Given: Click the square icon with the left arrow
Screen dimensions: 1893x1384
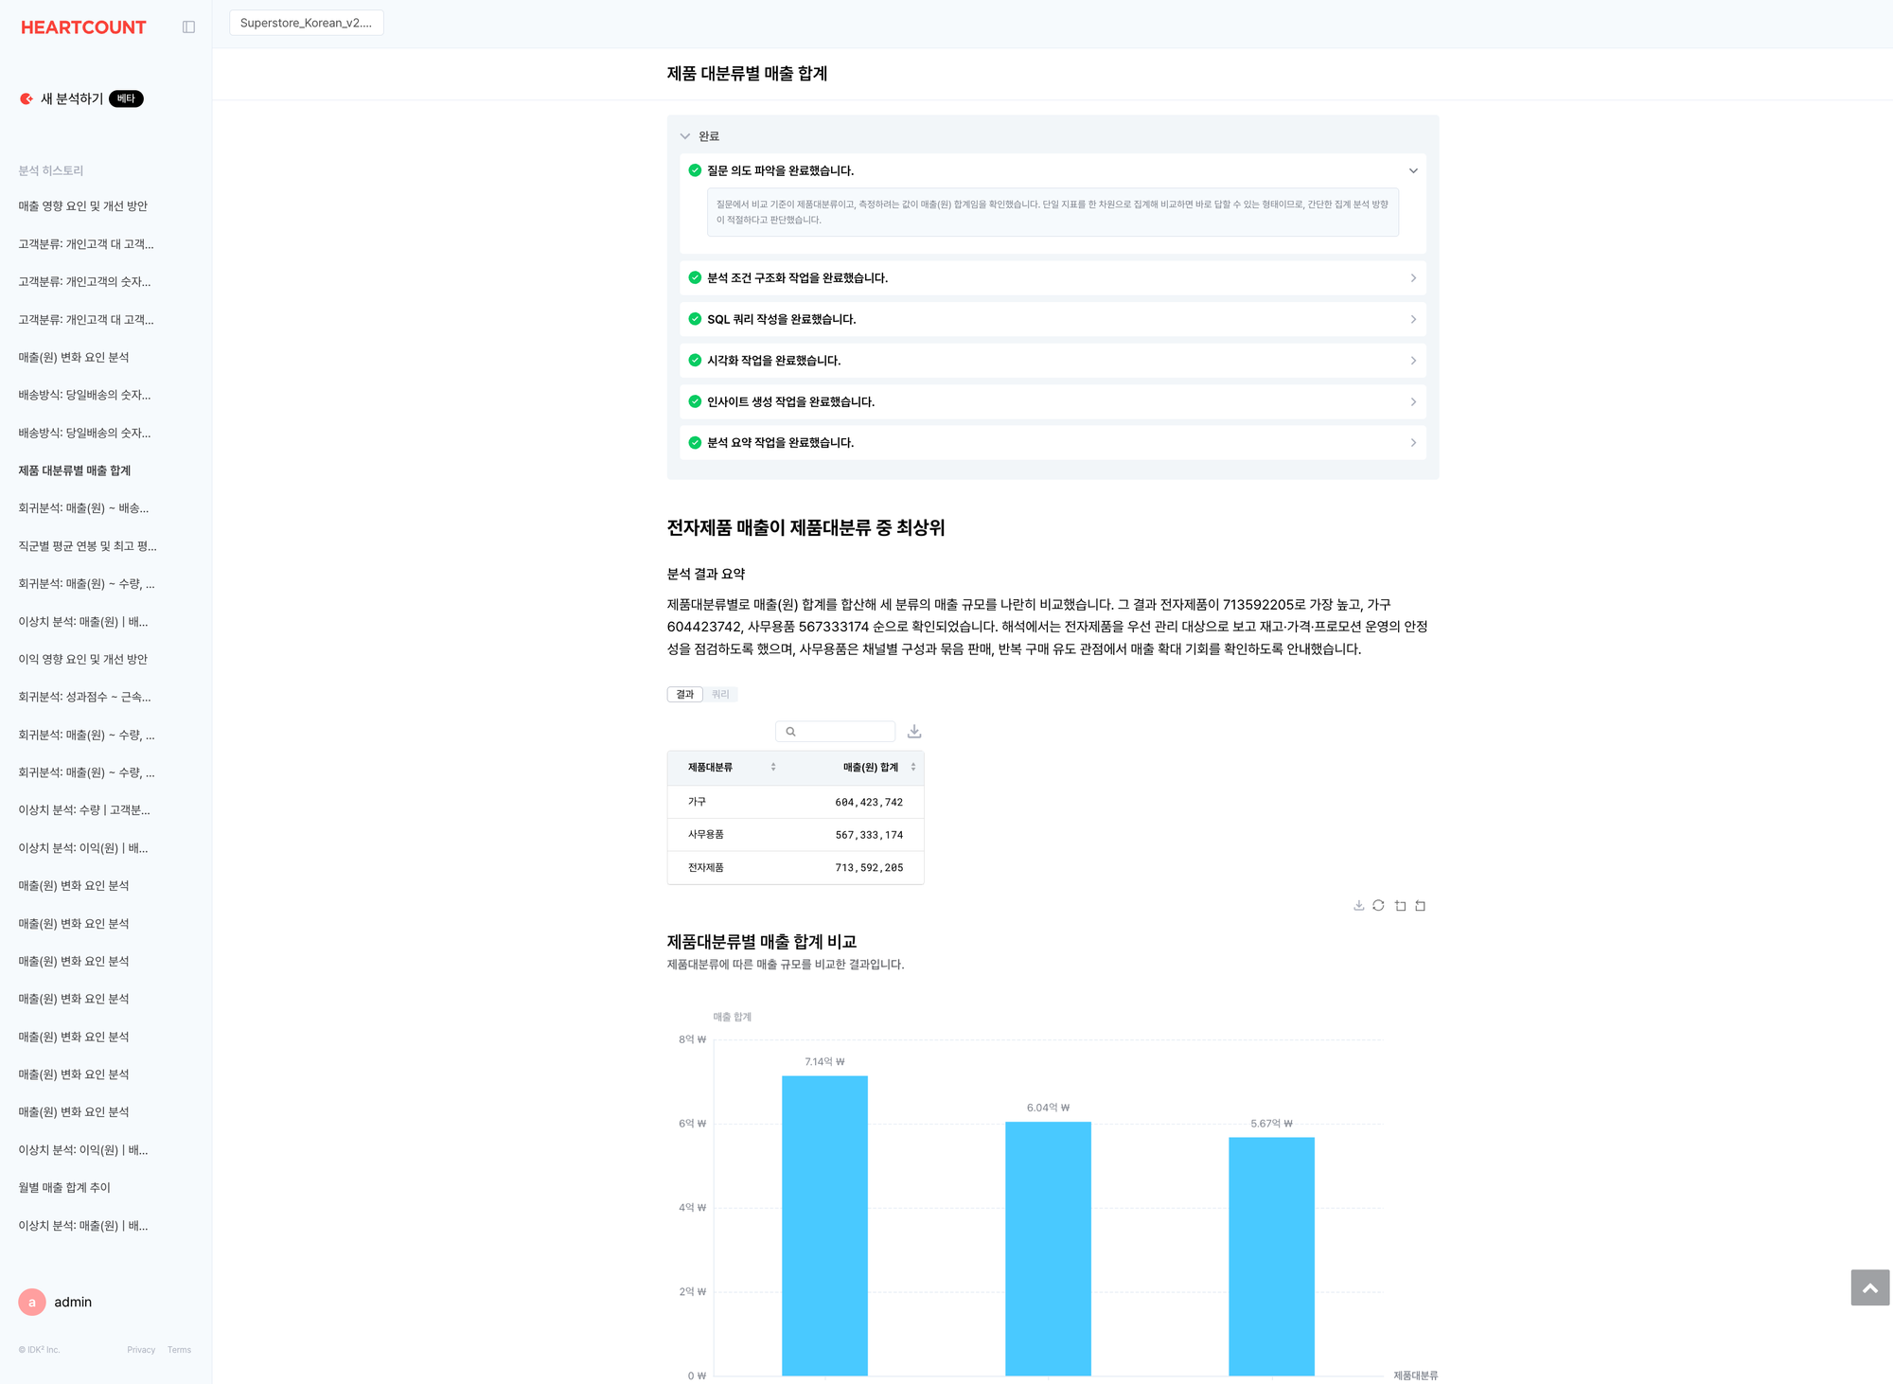Looking at the screenshot, I should click(x=1420, y=906).
